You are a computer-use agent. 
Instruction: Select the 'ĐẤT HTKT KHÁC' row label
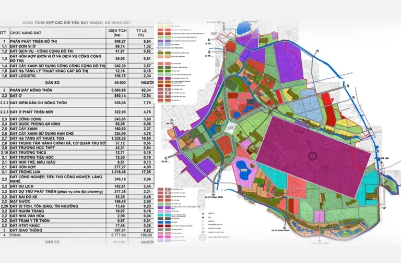25,226
